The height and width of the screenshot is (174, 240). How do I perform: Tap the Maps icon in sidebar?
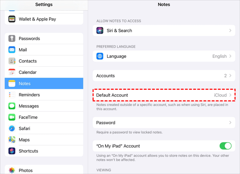pyautogui.click(x=12, y=140)
